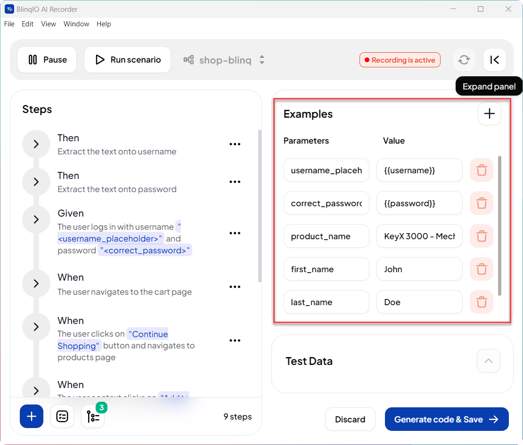Open options for Continue Shopping step
The image size is (523, 445).
(x=235, y=340)
